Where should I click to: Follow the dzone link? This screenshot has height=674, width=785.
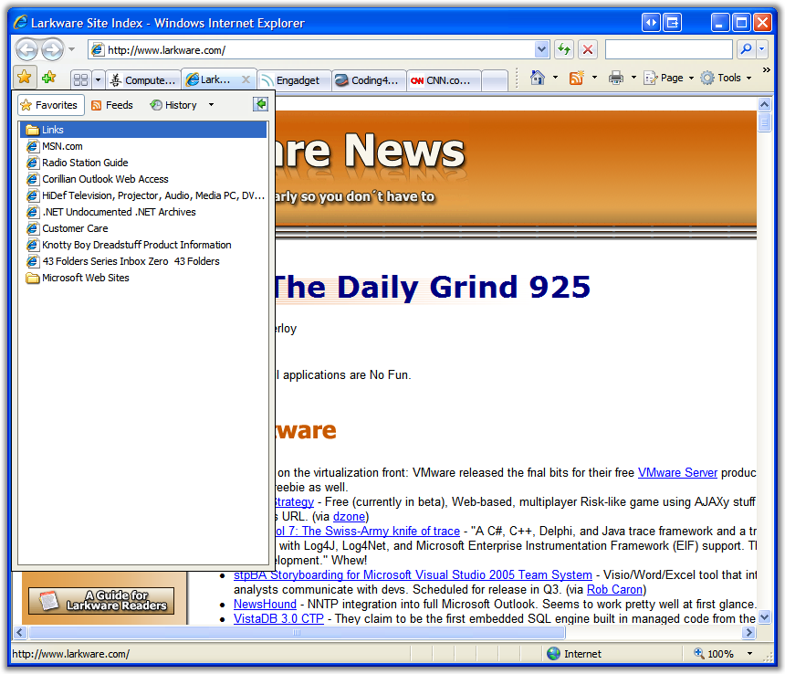[x=349, y=516]
